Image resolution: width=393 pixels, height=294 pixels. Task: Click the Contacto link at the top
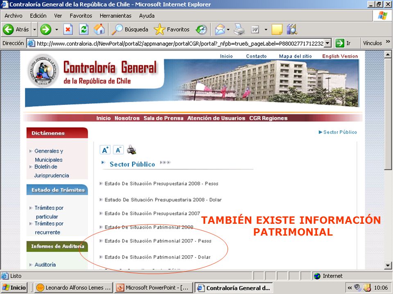click(256, 56)
